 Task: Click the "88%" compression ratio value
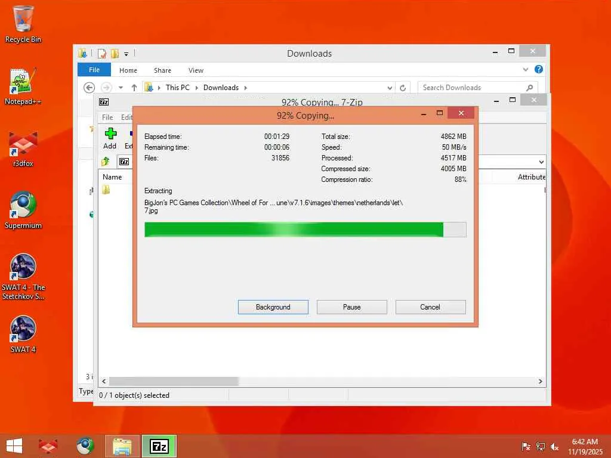click(x=460, y=179)
